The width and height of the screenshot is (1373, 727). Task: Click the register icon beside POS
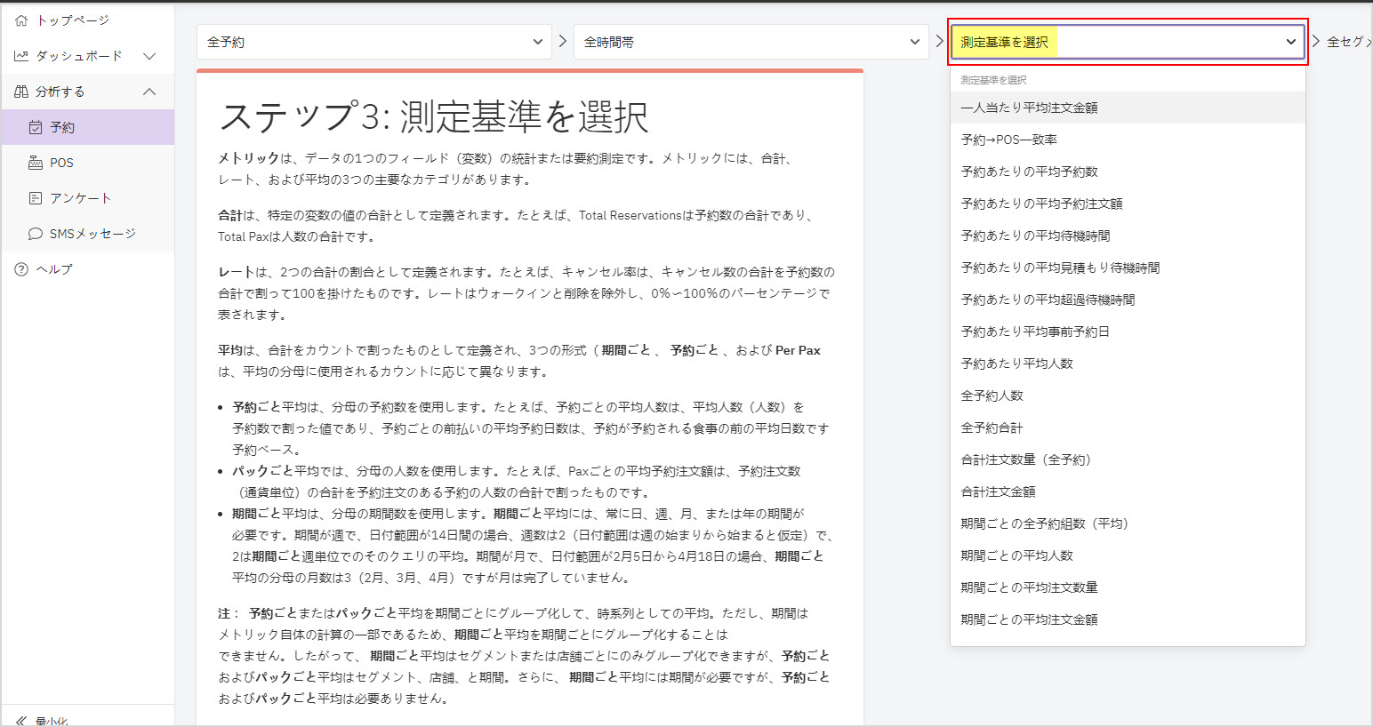[36, 163]
